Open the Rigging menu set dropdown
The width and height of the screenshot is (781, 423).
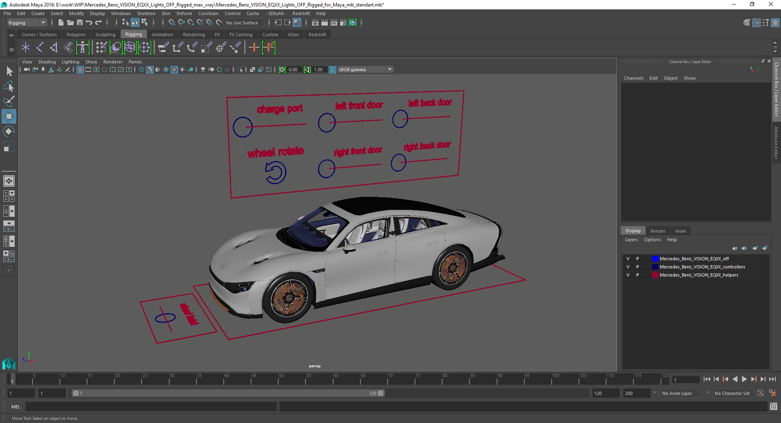coord(27,23)
